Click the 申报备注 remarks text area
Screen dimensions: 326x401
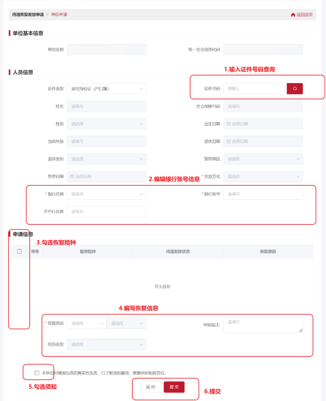coord(263,325)
